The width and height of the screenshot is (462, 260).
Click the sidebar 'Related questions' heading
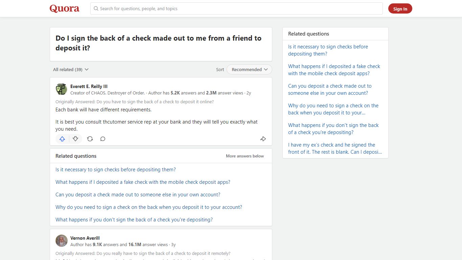[x=308, y=34]
